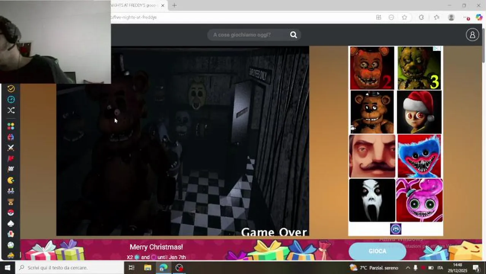Open File Explorer from the taskbar
This screenshot has width=486, height=274.
click(148, 268)
